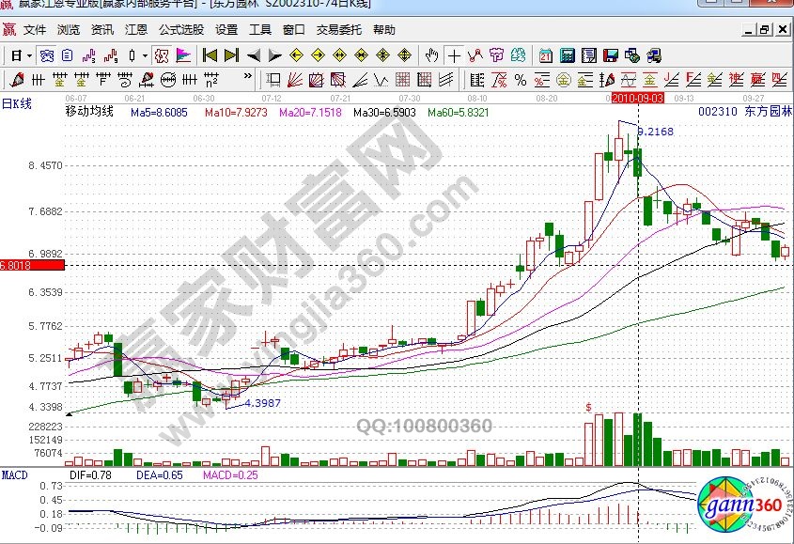Click the MACD indicator label

point(15,474)
